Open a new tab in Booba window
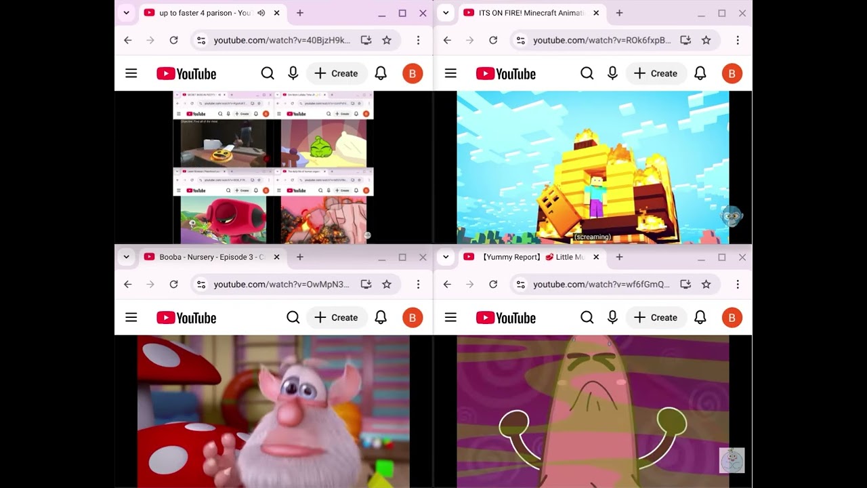Viewport: 867px width, 488px height. coord(300,257)
